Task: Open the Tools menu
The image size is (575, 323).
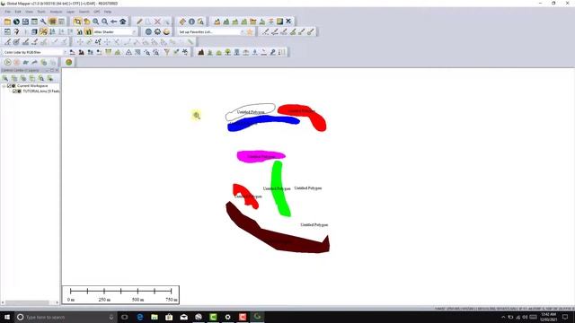Action: coord(41,12)
